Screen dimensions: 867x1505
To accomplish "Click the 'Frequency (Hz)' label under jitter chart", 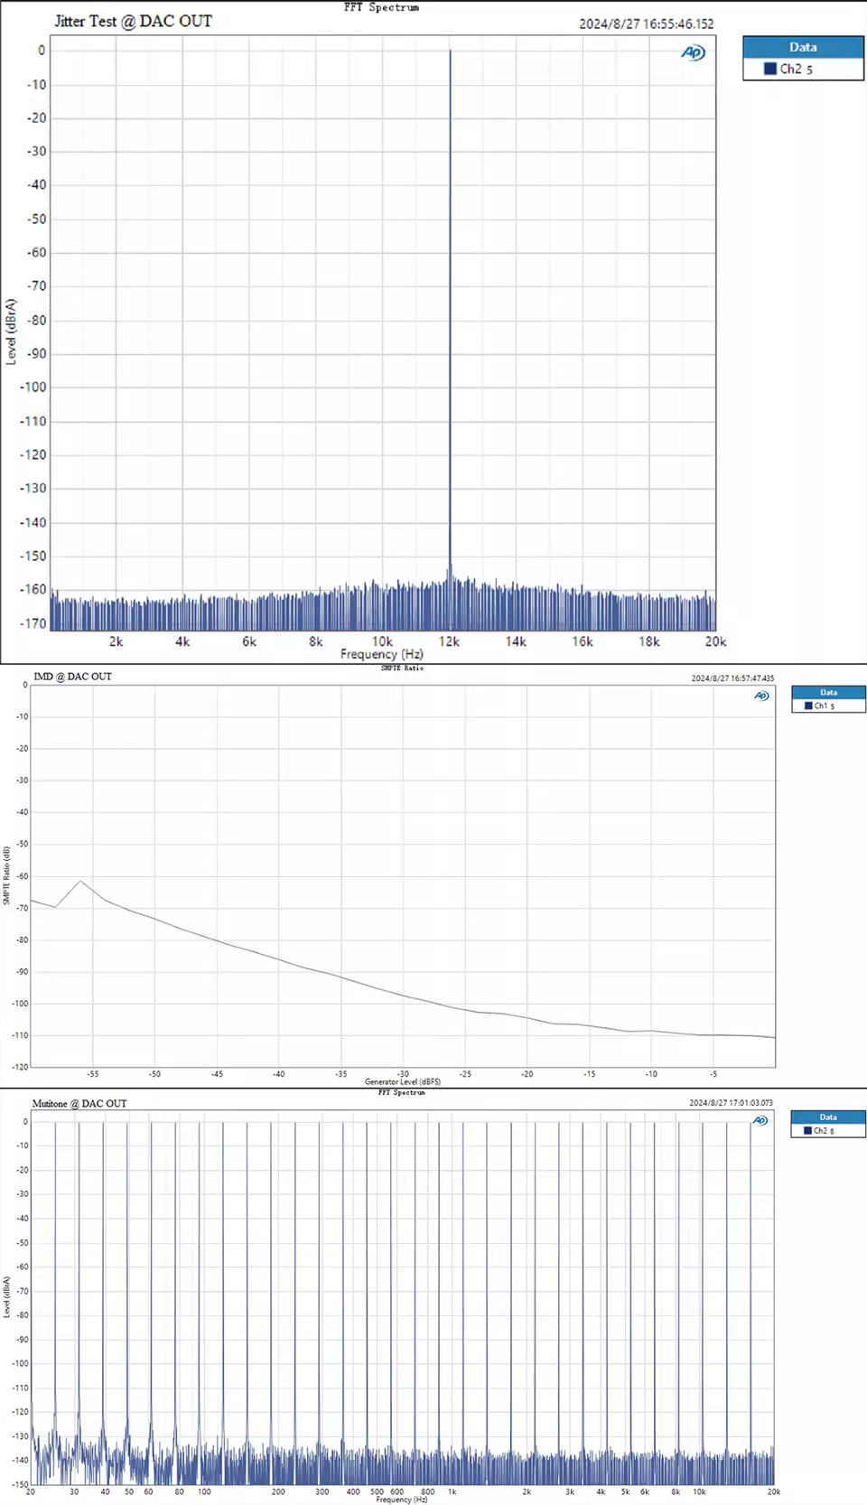I will point(381,654).
